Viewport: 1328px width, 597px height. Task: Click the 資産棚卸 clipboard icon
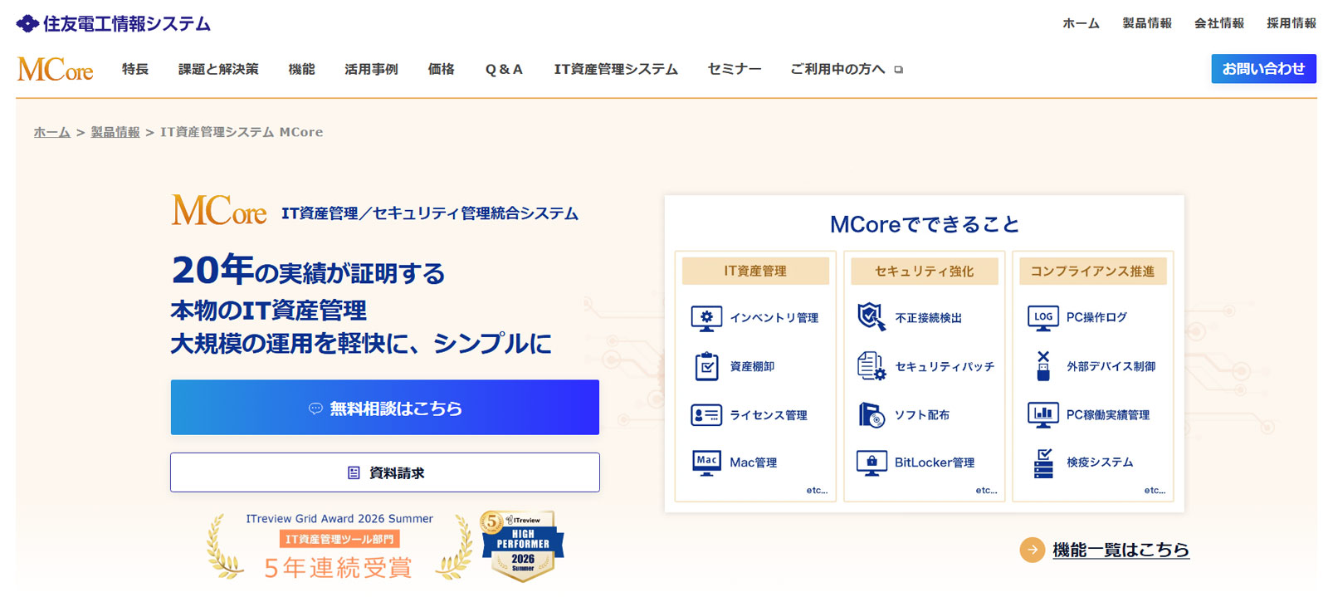[x=706, y=366]
